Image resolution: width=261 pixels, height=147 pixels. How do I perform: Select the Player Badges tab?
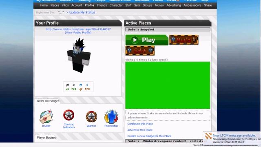[x=46, y=138]
